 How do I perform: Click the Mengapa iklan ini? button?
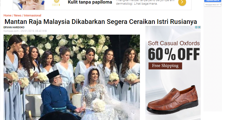coord(213,5)
